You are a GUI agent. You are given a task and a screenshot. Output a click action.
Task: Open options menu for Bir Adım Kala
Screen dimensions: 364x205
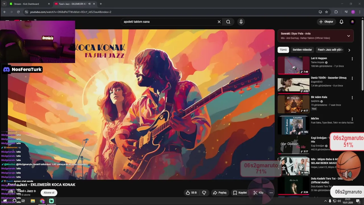click(x=352, y=98)
